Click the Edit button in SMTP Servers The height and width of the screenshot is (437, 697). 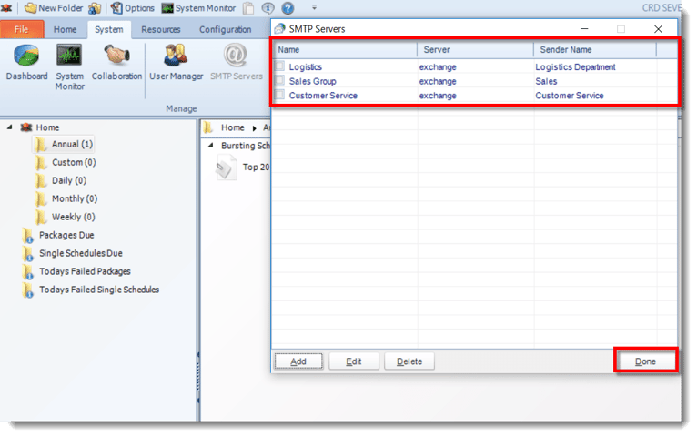pyautogui.click(x=354, y=361)
